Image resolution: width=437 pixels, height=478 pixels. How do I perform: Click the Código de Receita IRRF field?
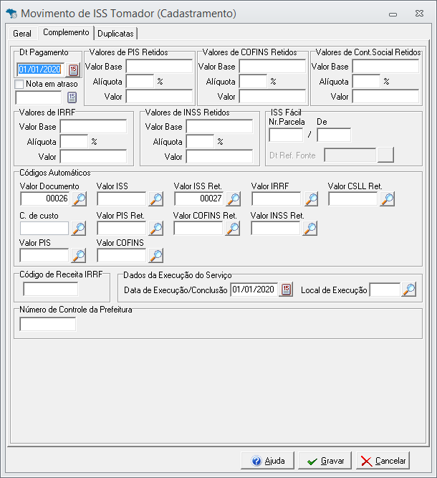(x=51, y=289)
